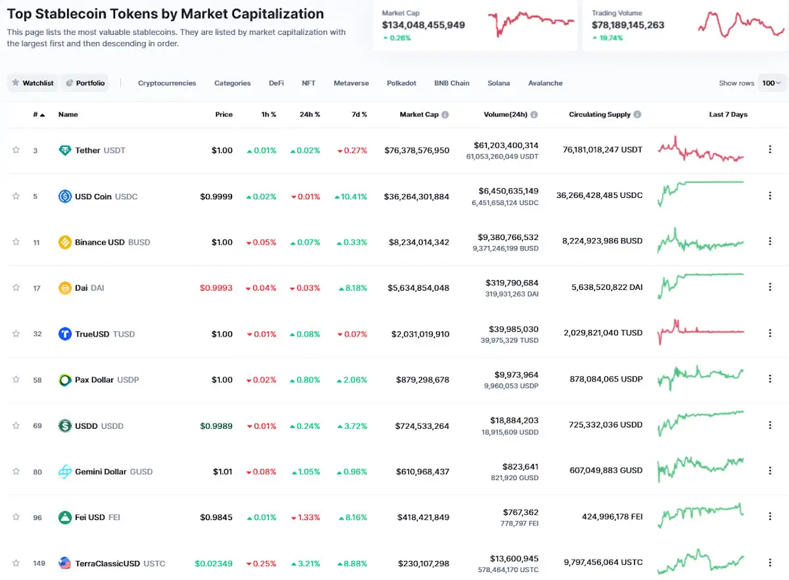This screenshot has width=789, height=580.
Task: Toggle the Gemini Dollar watchlist star
Action: pos(16,471)
